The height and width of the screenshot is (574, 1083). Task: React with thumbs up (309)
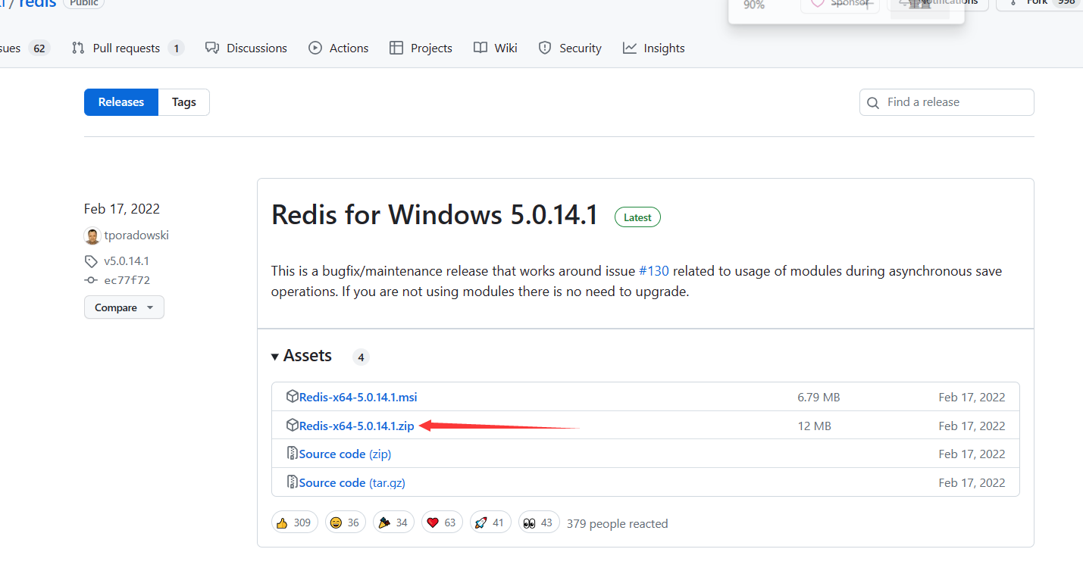coord(295,523)
